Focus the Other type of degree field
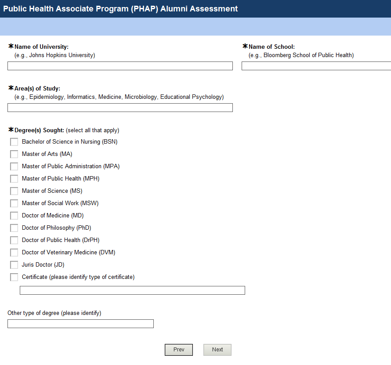 coord(80,324)
